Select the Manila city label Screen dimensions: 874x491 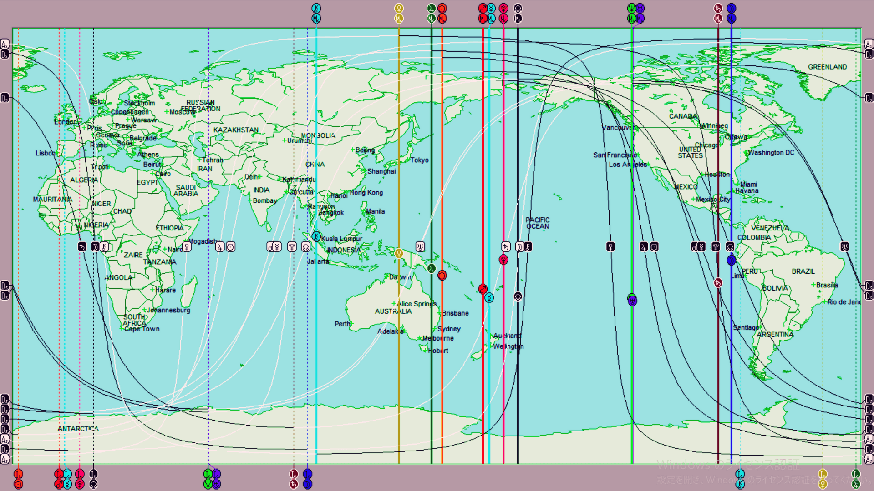click(375, 211)
